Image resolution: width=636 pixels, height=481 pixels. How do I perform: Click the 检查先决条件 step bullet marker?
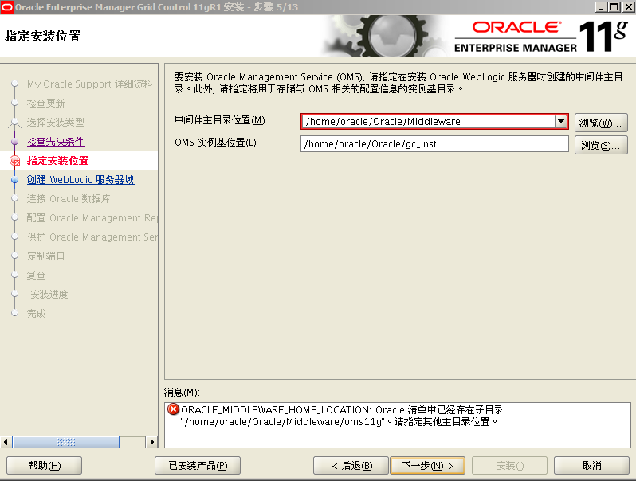pyautogui.click(x=14, y=142)
